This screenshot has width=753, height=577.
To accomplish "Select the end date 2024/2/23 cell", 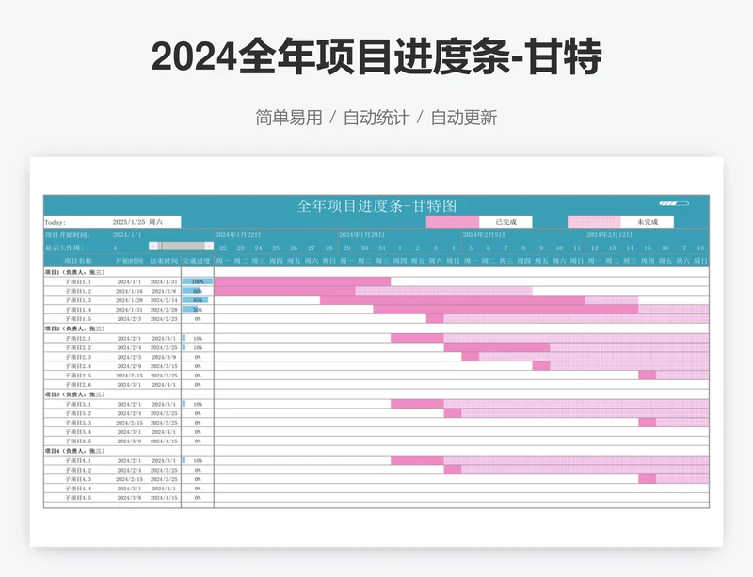I will [164, 319].
